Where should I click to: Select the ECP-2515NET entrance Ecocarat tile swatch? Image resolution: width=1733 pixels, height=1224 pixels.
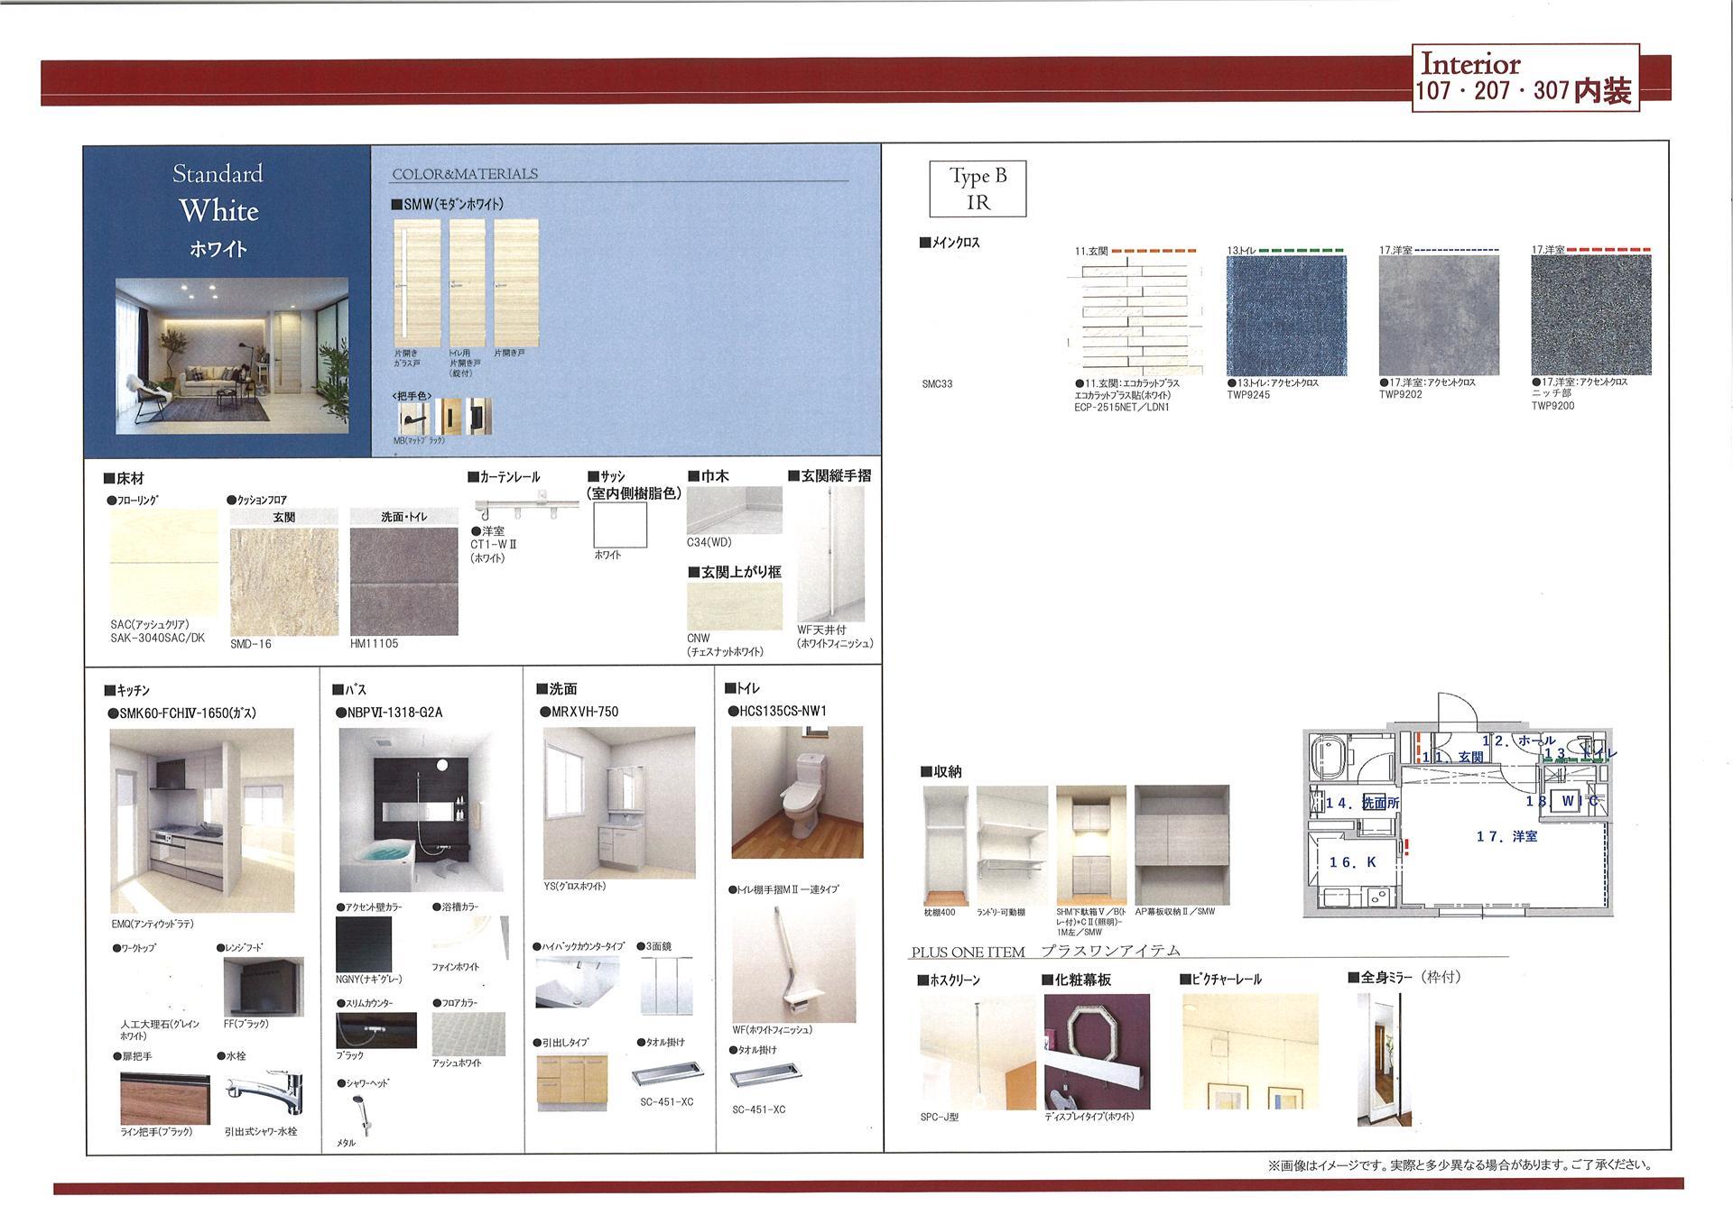point(1135,316)
